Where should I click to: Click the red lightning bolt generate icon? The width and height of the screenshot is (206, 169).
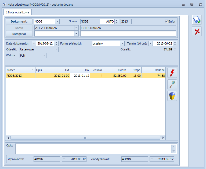point(172,73)
